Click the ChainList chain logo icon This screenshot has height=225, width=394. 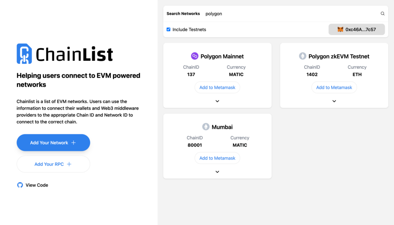(x=24, y=54)
